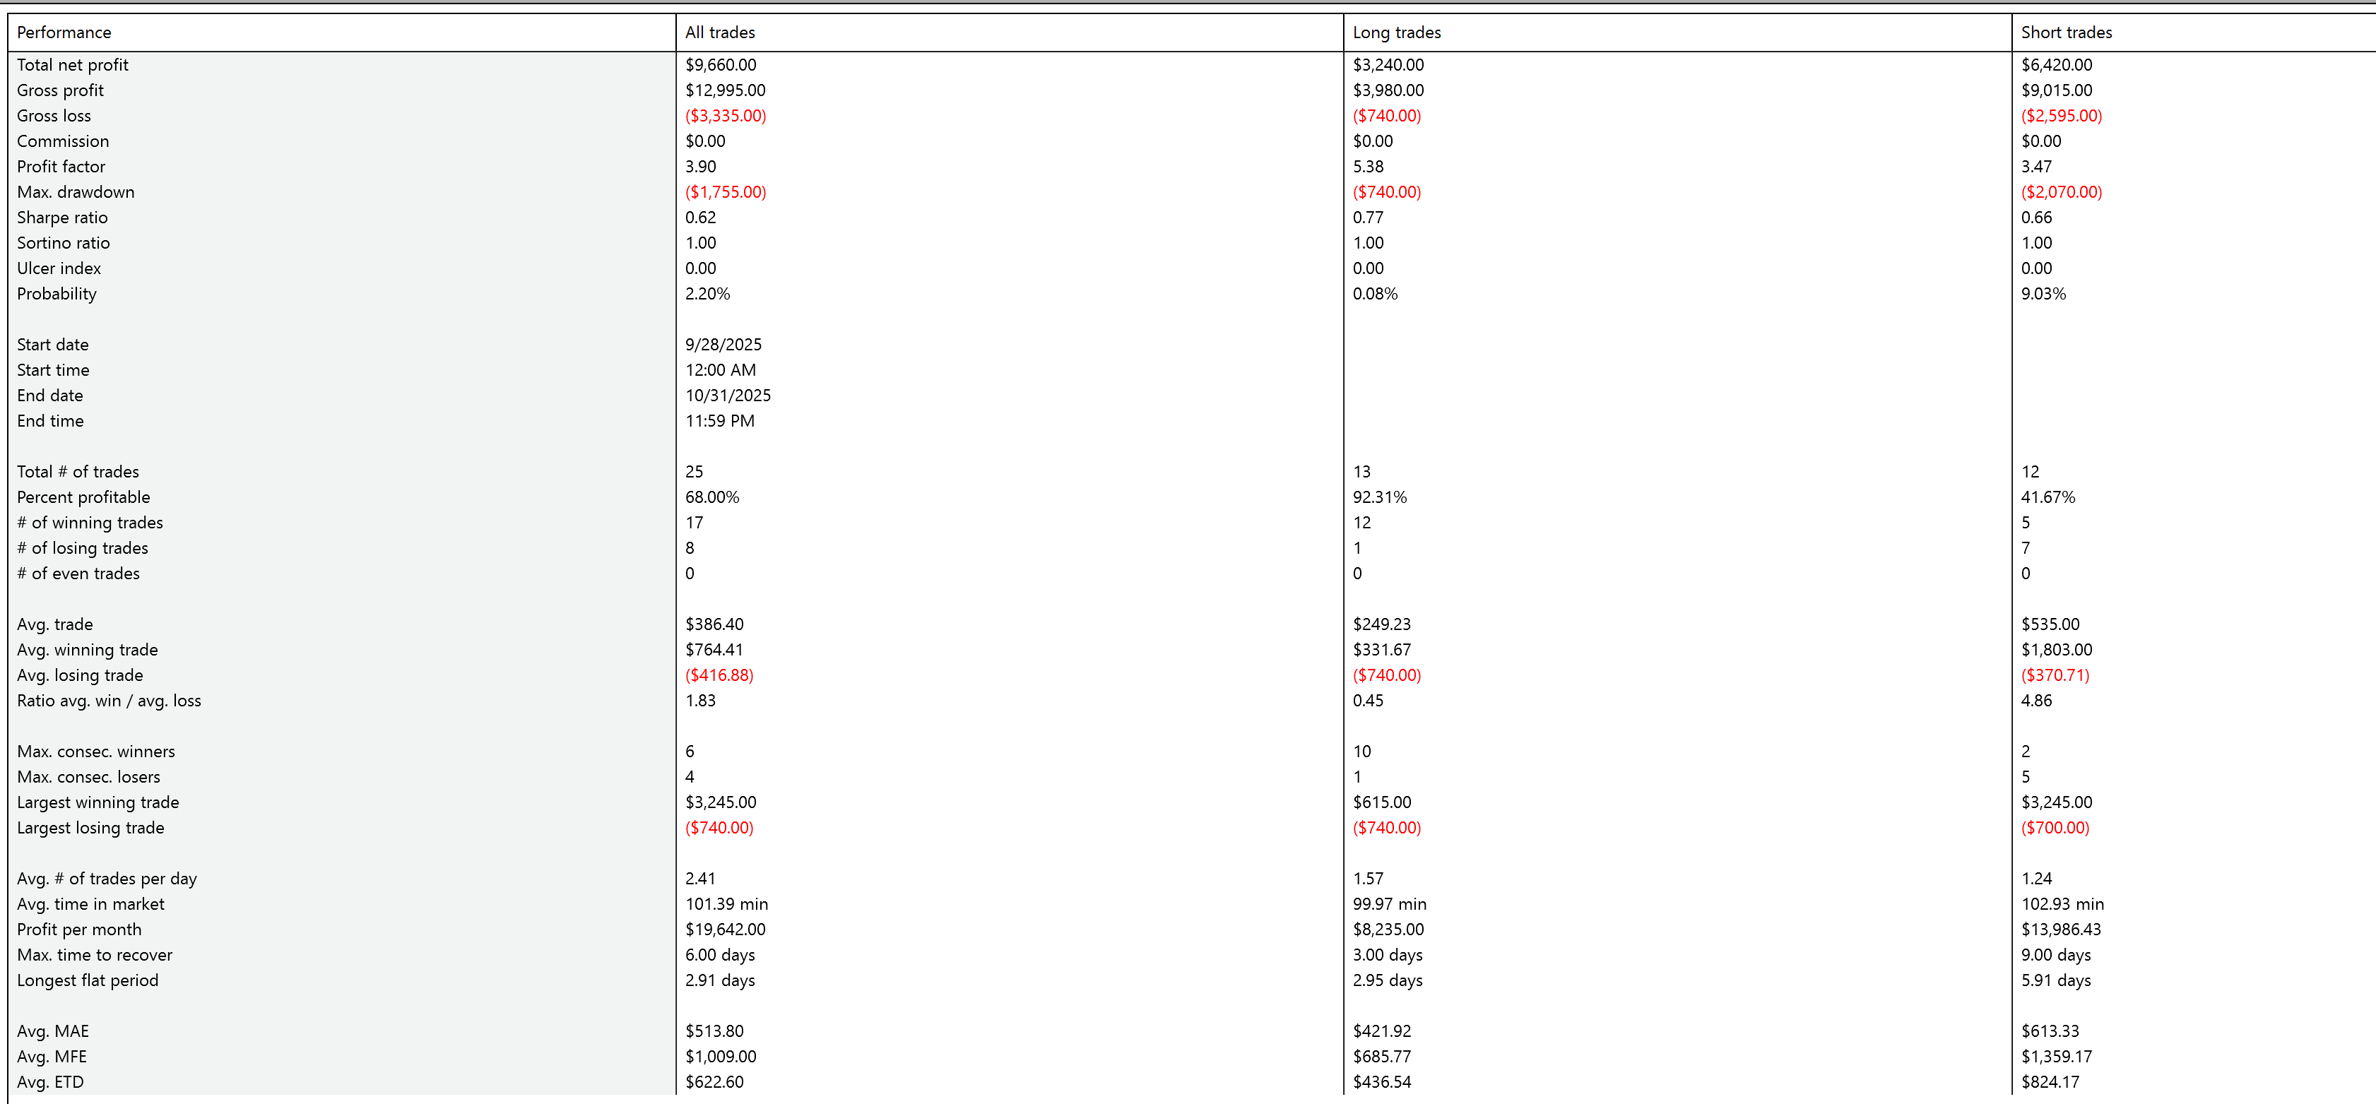Image resolution: width=2376 pixels, height=1104 pixels.
Task: Click the $19,642.00 profit per month value
Action: [725, 929]
